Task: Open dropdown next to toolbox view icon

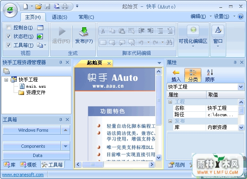Action: pos(45,45)
